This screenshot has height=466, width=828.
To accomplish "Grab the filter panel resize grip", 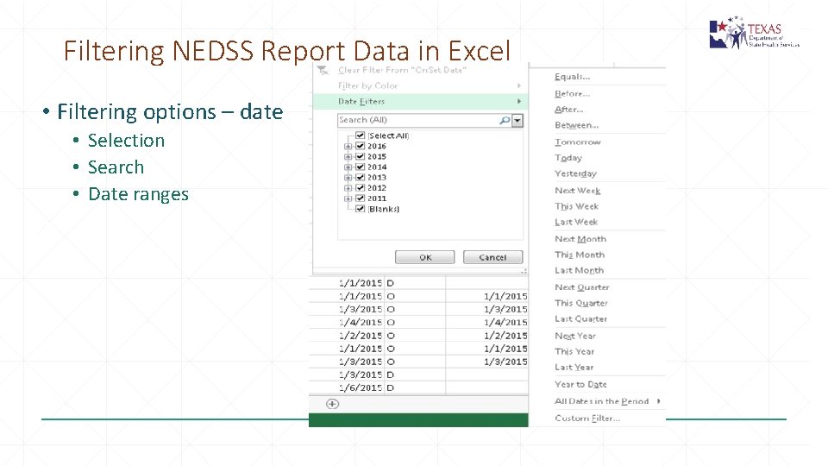I will [524, 271].
